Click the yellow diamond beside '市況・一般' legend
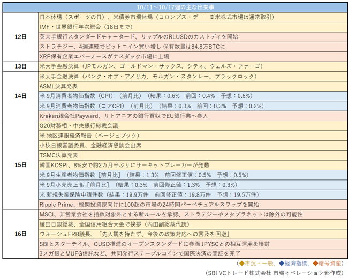The image size is (348, 278). coord(241,264)
